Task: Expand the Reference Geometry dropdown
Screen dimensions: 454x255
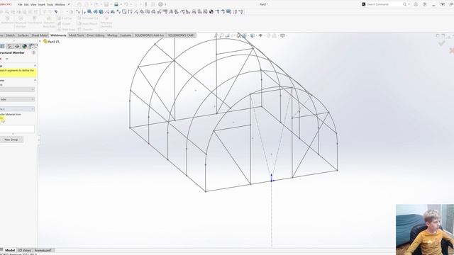Action: point(106,30)
